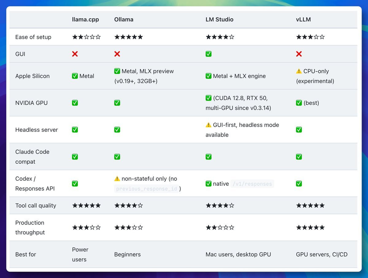Click LM Studio Tool call quality stars

[220, 205]
